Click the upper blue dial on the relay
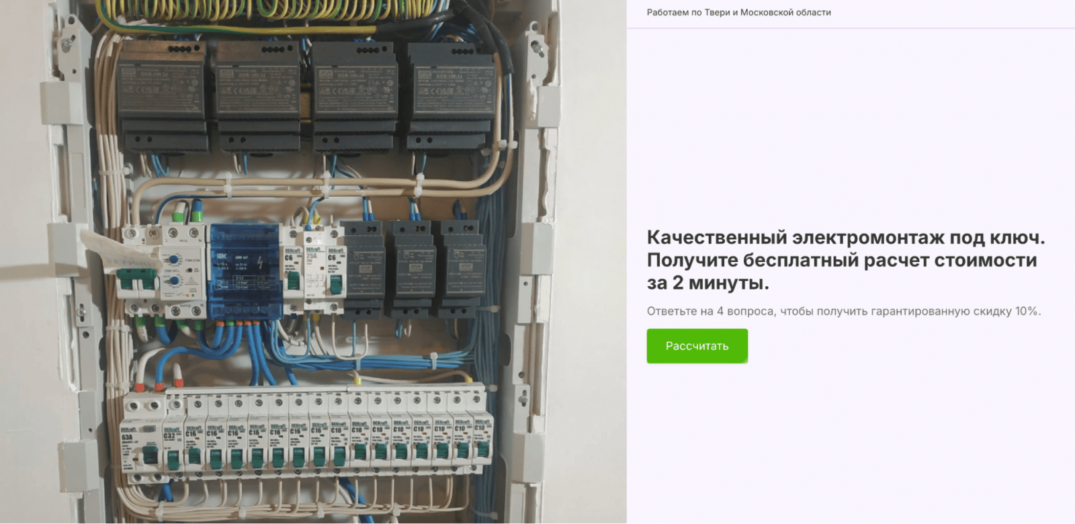Image resolution: width=1075 pixels, height=524 pixels. (x=173, y=259)
